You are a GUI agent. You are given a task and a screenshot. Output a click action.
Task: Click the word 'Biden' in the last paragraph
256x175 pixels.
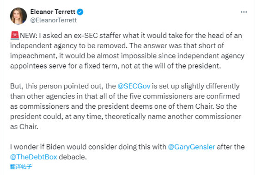55,147
